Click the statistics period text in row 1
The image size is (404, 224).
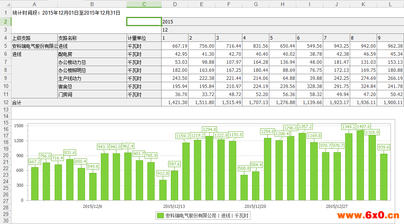pos(66,13)
